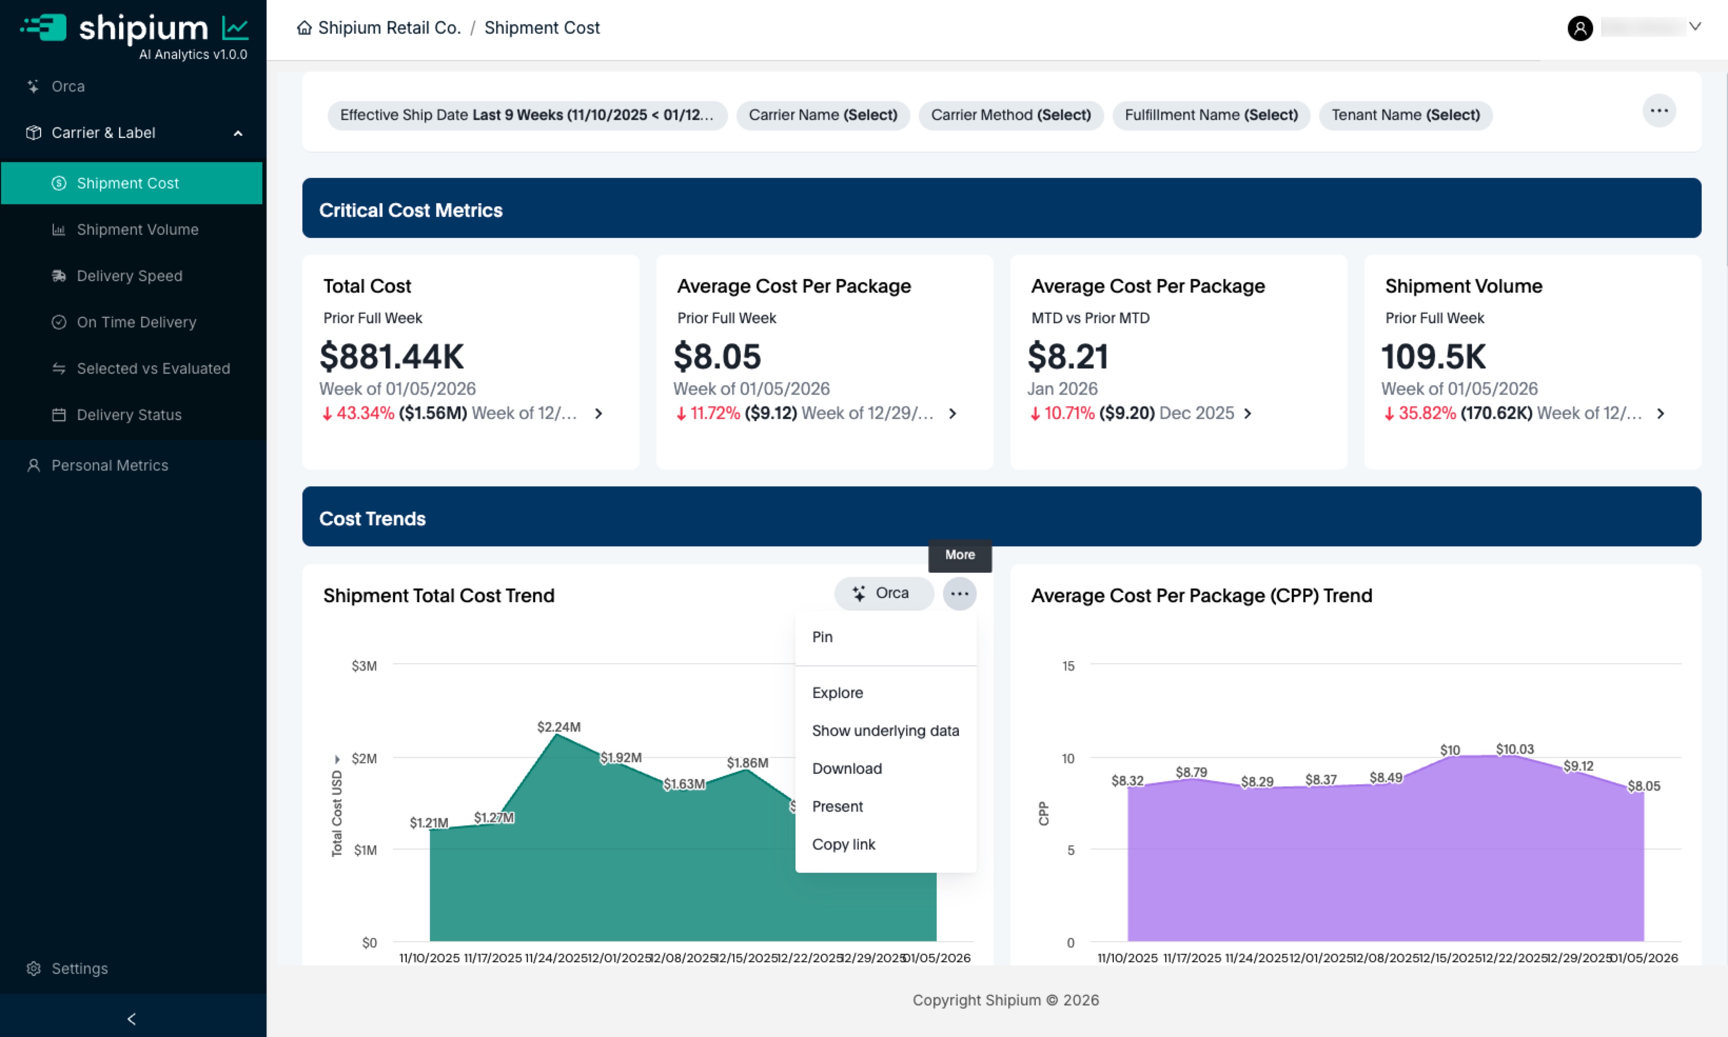The height and width of the screenshot is (1037, 1728).
Task: Open the user account dropdown chevron
Action: (x=1694, y=26)
